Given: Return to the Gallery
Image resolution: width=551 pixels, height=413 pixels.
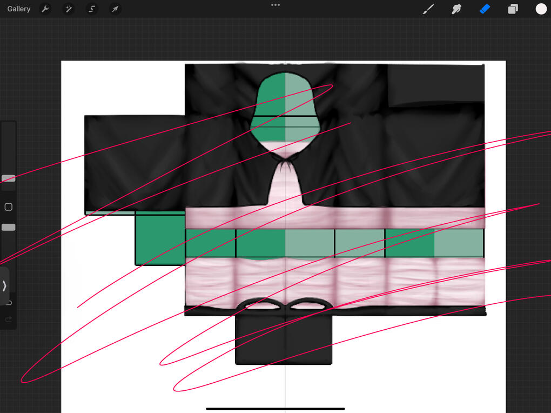Looking at the screenshot, I should (19, 9).
